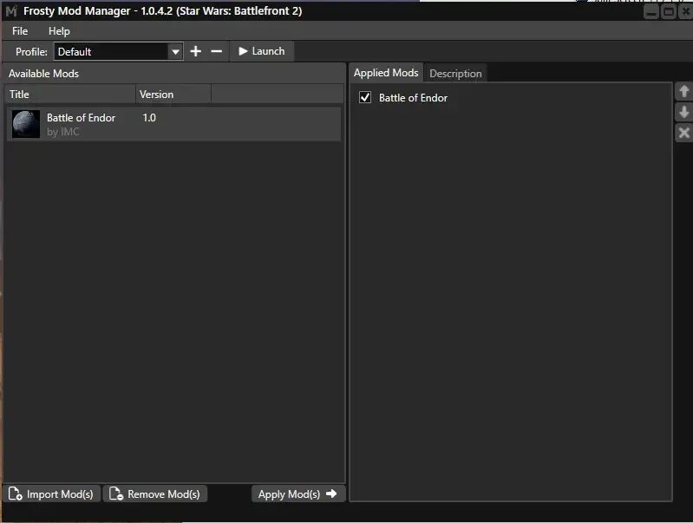
Task: Select Battle of Endor title in available list
Action: click(81, 118)
